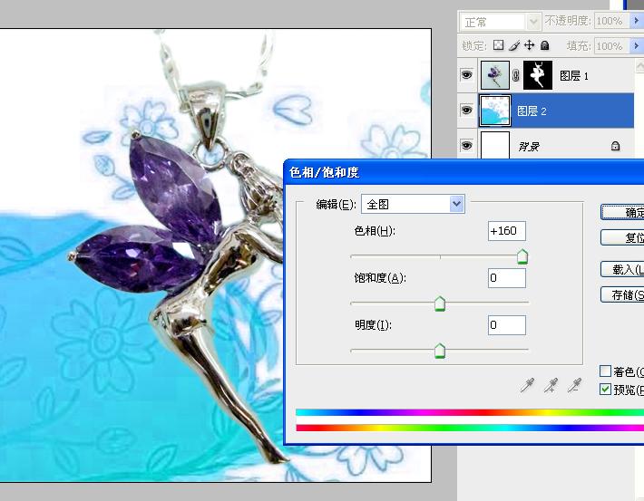The width and height of the screenshot is (644, 501).
Task: Click the 复位 reset button
Action: tap(622, 237)
